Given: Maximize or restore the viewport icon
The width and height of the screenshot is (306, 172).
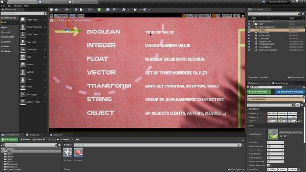Looking at the screenshot, I should pyautogui.click(x=243, y=16).
